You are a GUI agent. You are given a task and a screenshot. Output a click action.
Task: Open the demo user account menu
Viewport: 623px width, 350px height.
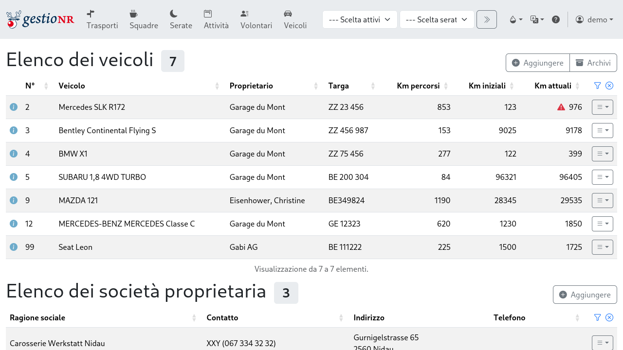click(x=594, y=19)
